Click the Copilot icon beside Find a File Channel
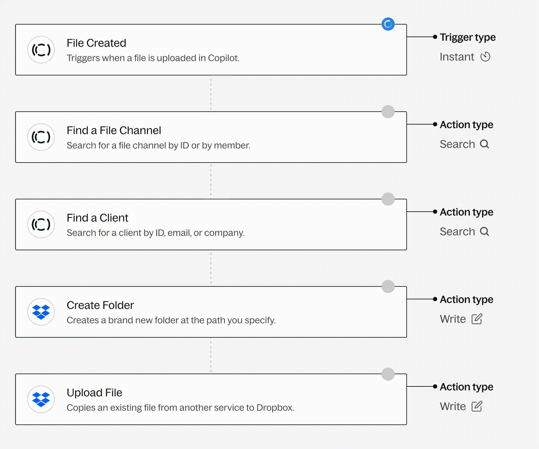Image resolution: width=539 pixels, height=449 pixels. coord(41,137)
